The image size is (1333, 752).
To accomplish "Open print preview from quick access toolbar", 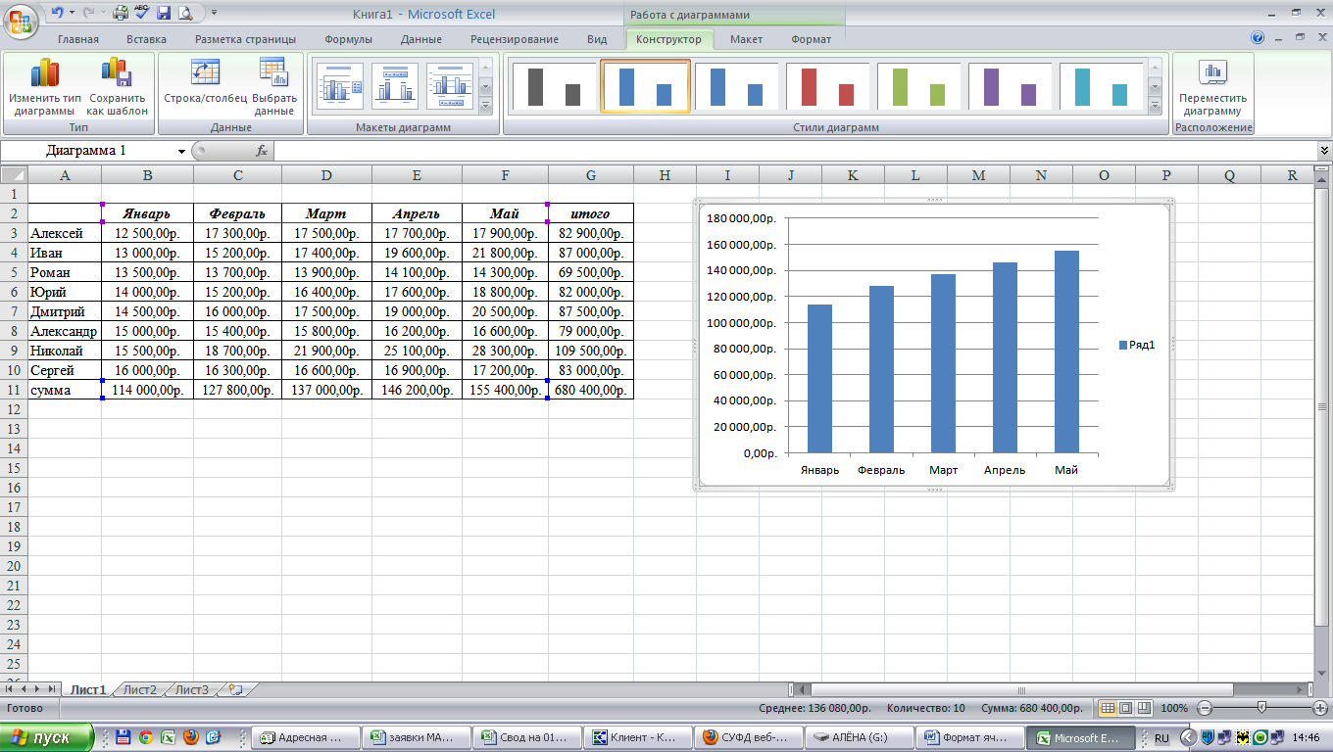I will click(x=184, y=13).
